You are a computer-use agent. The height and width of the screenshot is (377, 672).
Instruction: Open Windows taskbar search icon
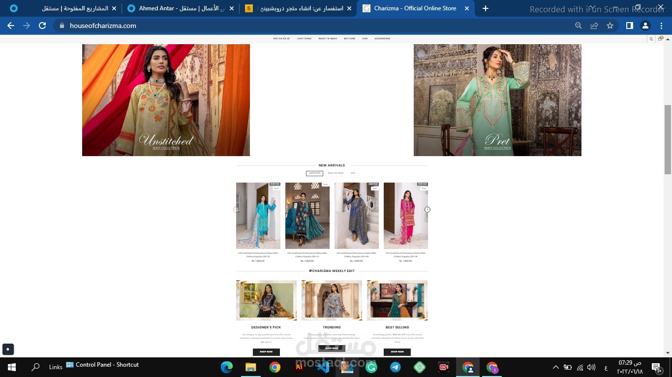pos(35,367)
